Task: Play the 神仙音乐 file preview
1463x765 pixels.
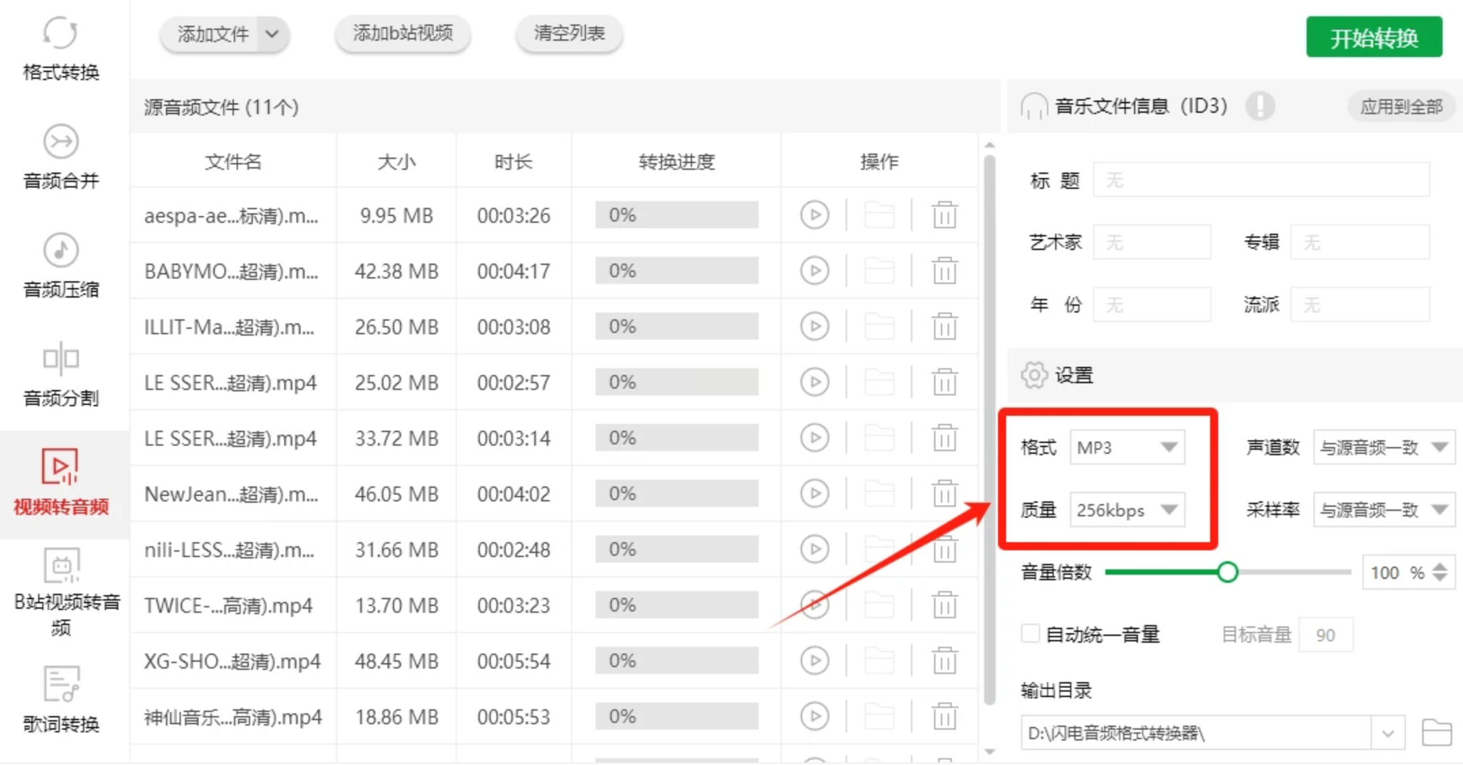Action: [x=814, y=717]
